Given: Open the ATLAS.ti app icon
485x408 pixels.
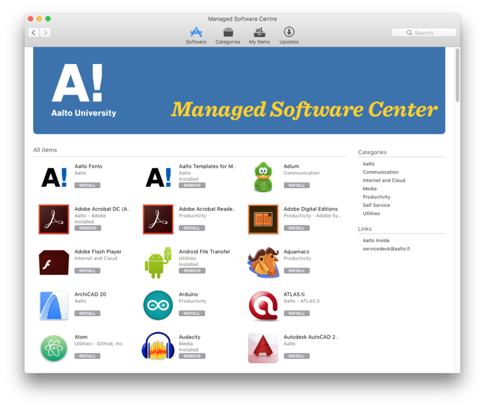Looking at the screenshot, I should 263,305.
